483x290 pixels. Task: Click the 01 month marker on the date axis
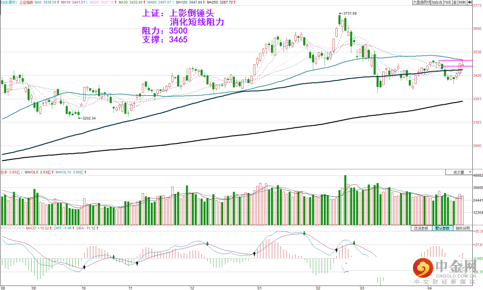click(x=259, y=288)
